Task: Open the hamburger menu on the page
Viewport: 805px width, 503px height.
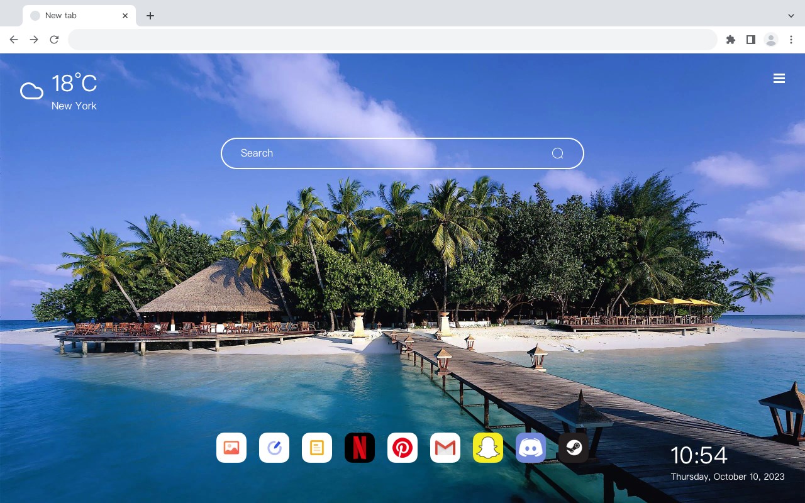Action: (779, 79)
